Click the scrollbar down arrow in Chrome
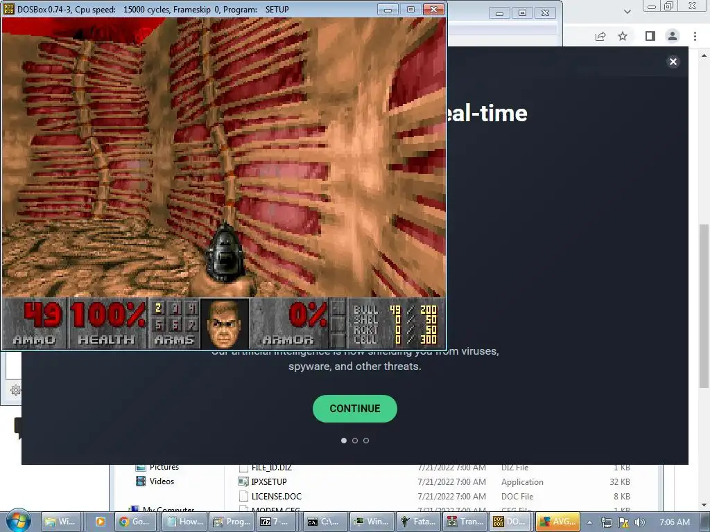710x532 pixels. click(x=704, y=505)
